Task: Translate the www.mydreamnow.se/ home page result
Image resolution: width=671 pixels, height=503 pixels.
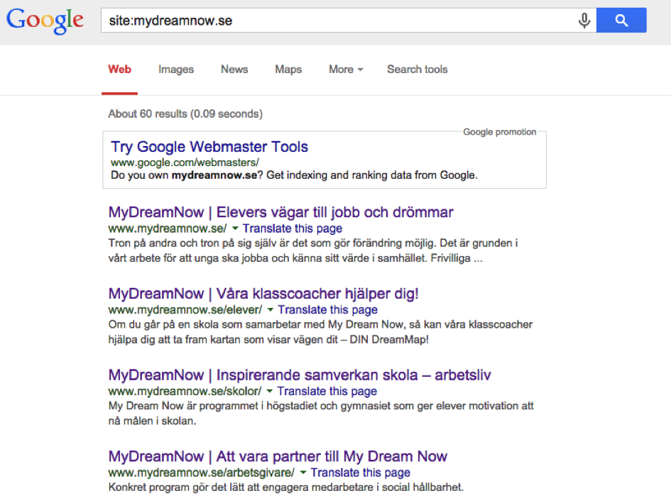Action: click(x=293, y=228)
